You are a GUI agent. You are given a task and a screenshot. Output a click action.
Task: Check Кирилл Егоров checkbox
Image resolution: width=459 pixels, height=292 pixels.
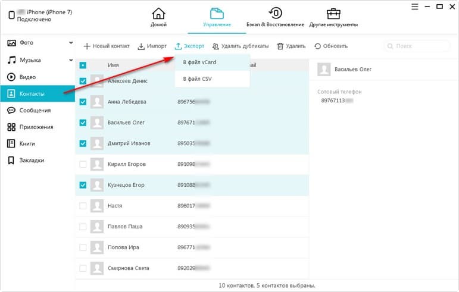click(83, 164)
